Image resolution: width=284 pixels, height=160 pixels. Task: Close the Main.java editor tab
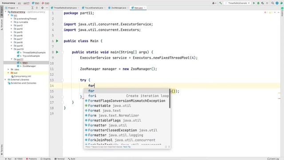tap(145, 8)
